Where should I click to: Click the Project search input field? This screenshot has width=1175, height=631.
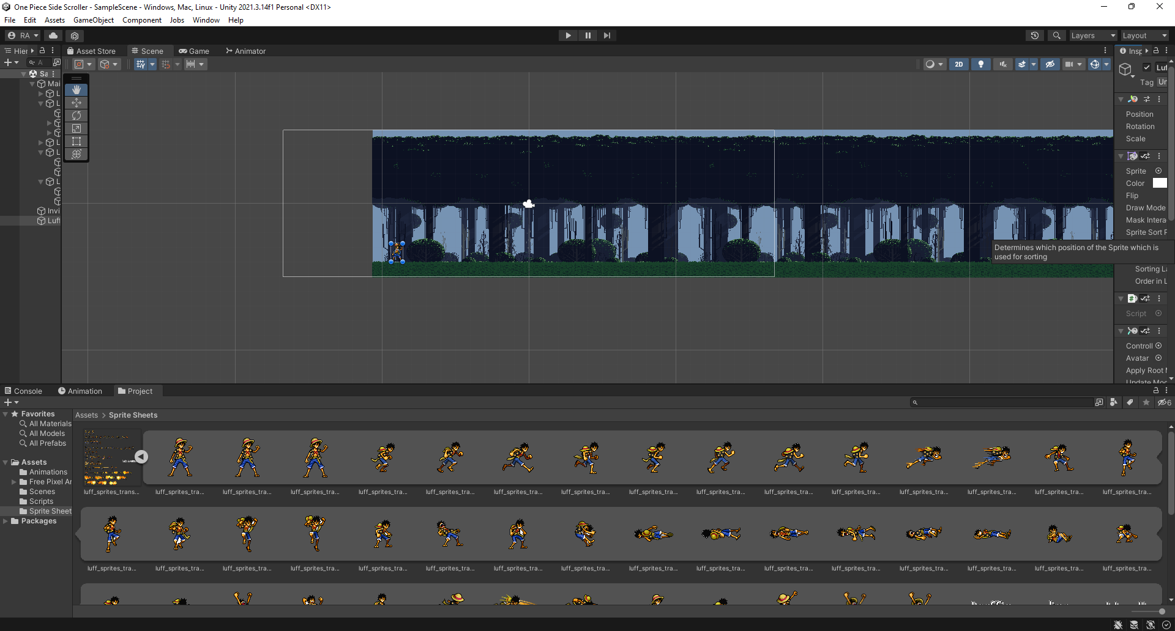pyautogui.click(x=1002, y=402)
